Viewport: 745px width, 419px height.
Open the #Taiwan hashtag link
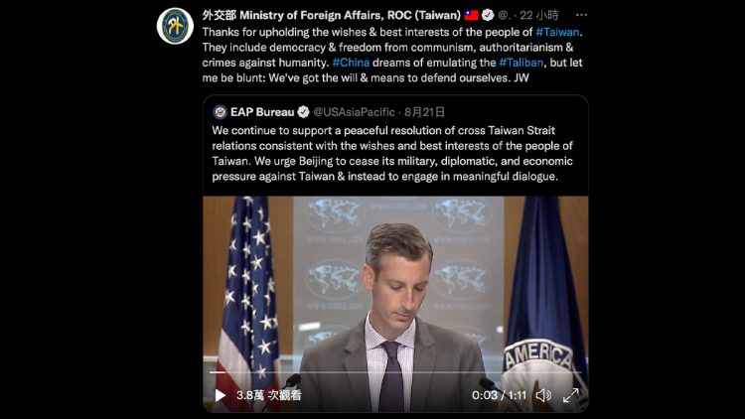point(557,32)
